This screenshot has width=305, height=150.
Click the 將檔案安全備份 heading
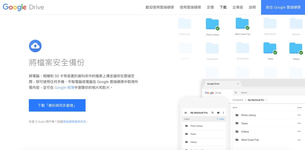tap(57, 63)
